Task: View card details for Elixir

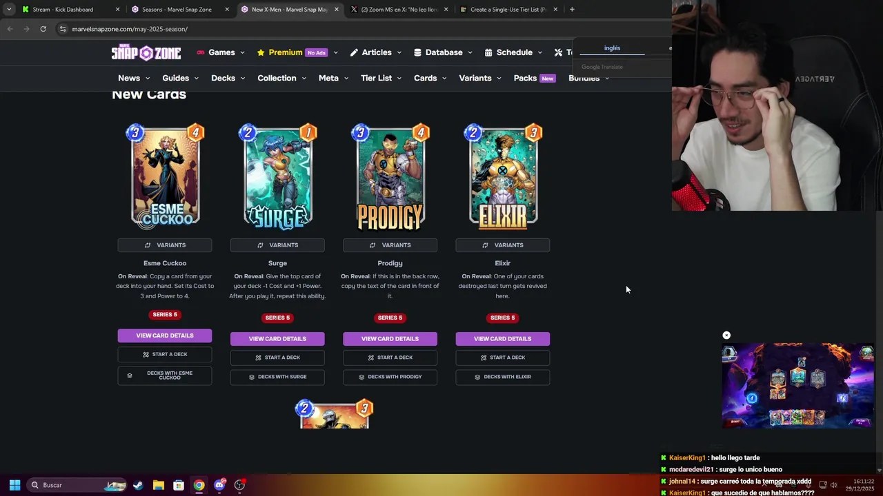Action: coord(502,339)
